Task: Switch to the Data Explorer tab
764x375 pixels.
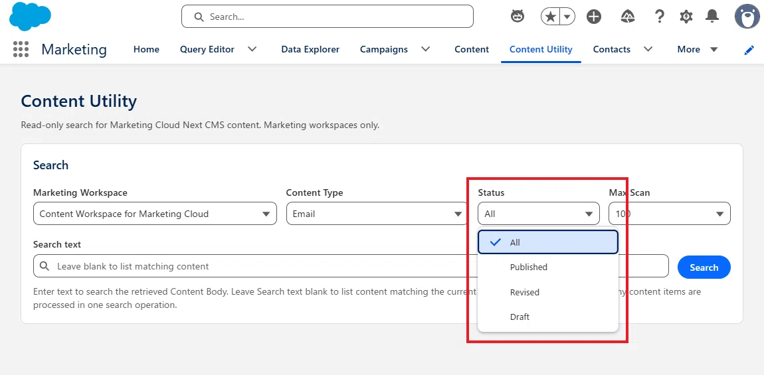Action: pos(310,49)
